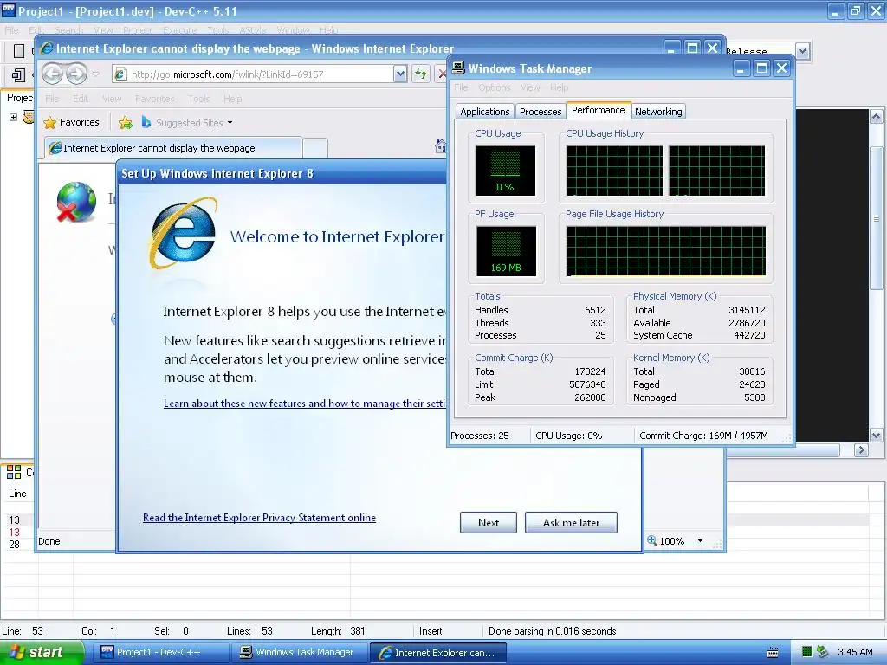Open a new blank tab in IE
The height and width of the screenshot is (665, 887).
(315, 148)
